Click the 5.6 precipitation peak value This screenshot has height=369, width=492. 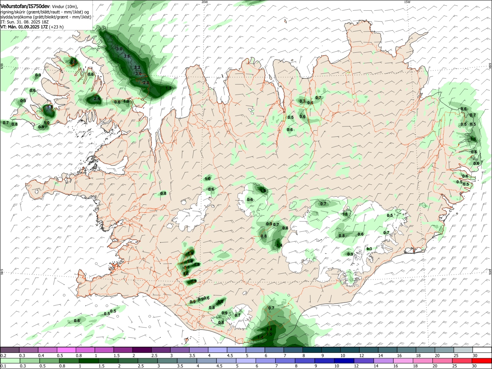[50, 108]
